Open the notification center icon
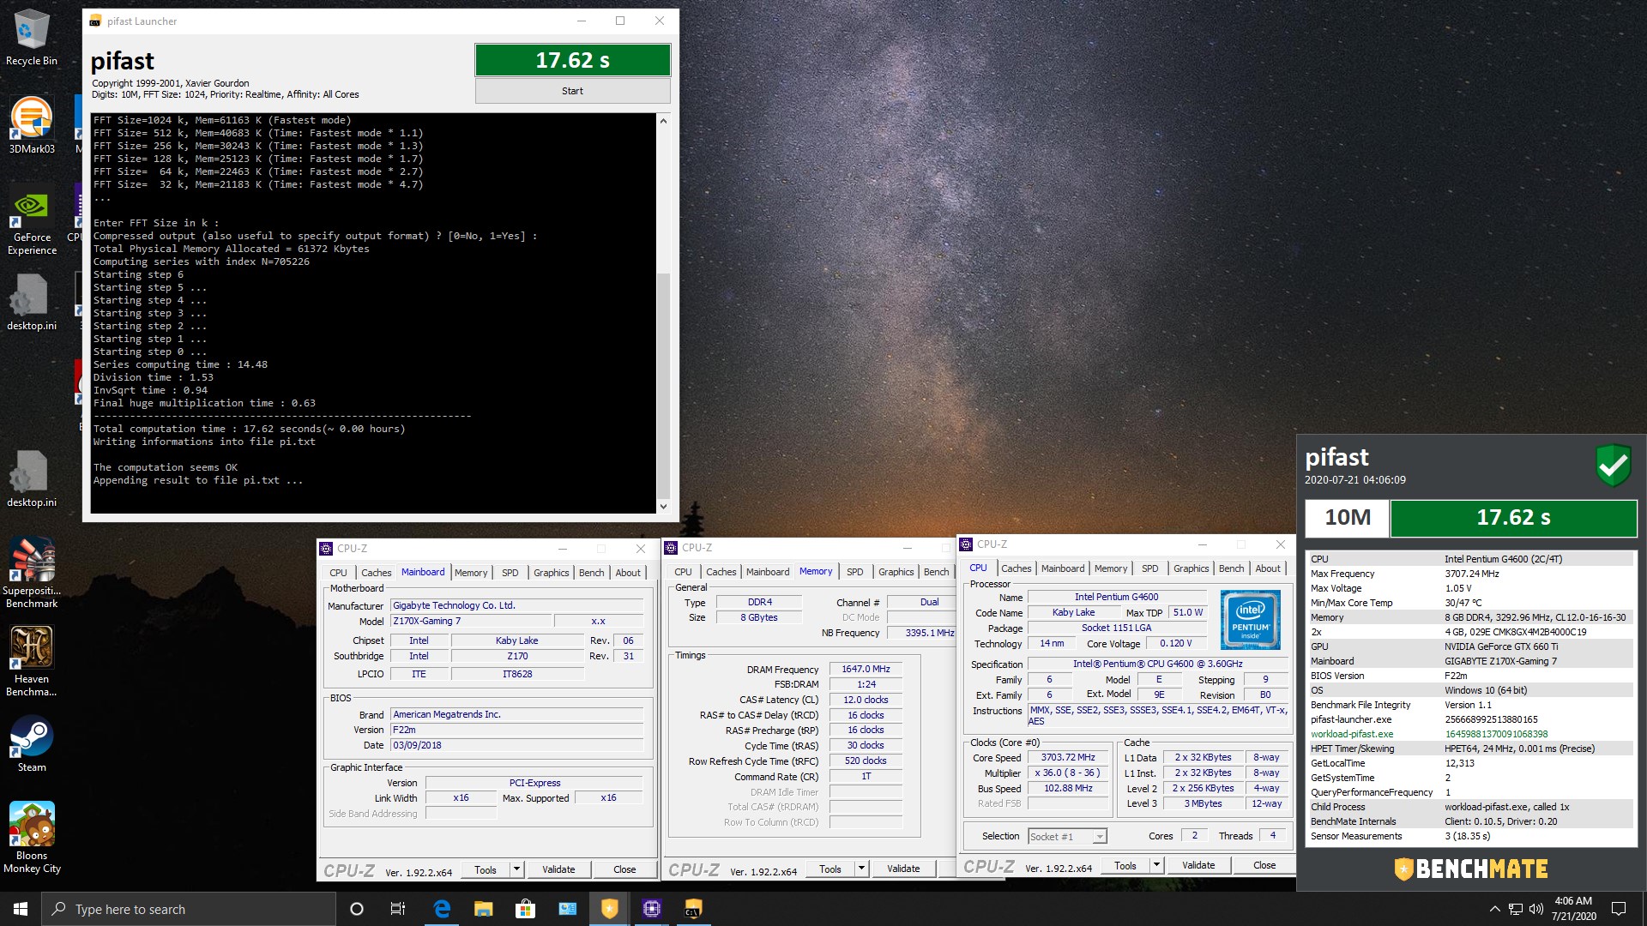 point(1619,909)
